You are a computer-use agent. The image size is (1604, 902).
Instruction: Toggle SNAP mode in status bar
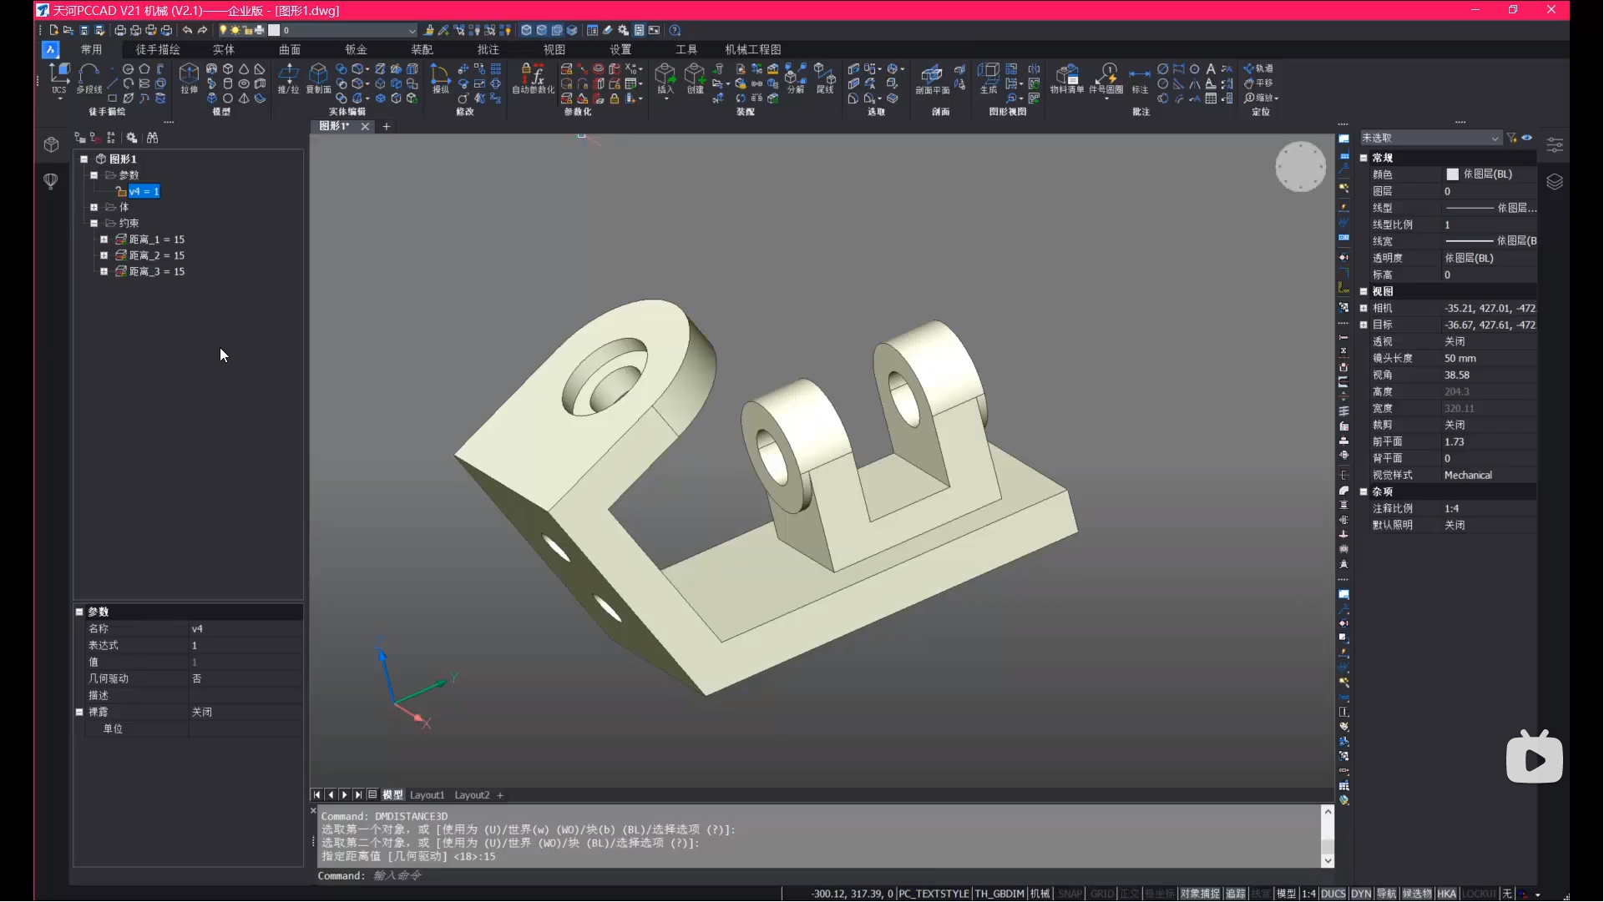point(1070,894)
